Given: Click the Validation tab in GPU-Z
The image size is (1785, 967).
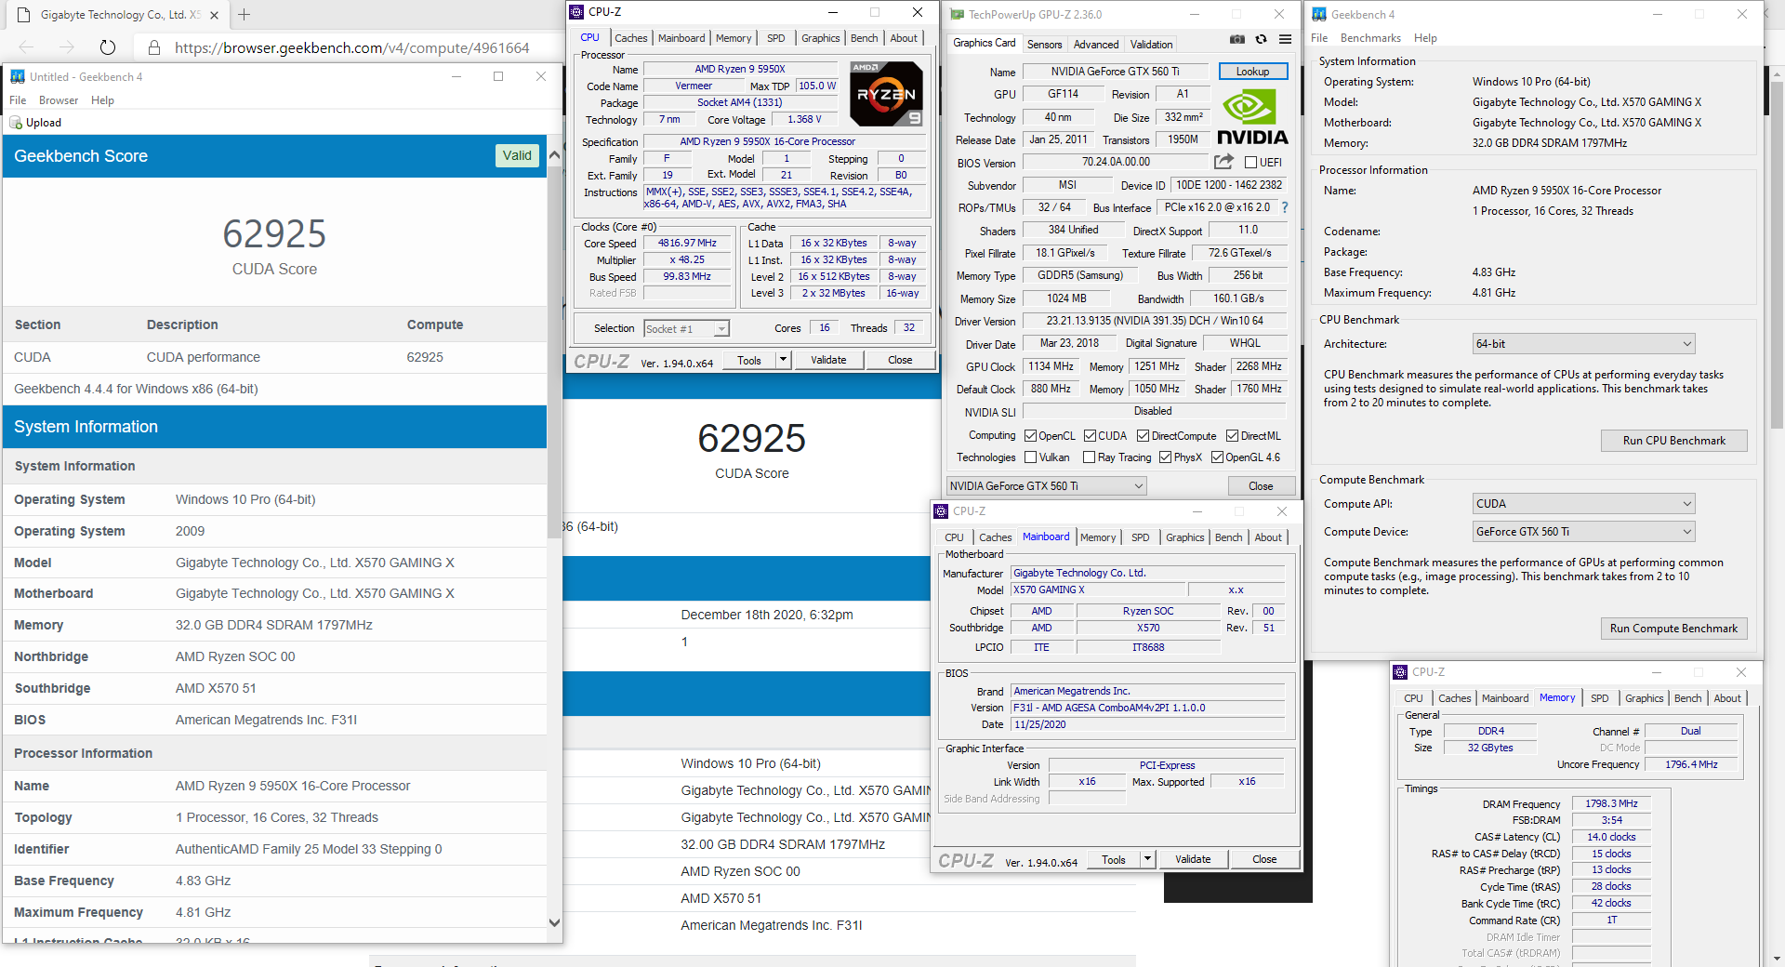Looking at the screenshot, I should pyautogui.click(x=1151, y=44).
